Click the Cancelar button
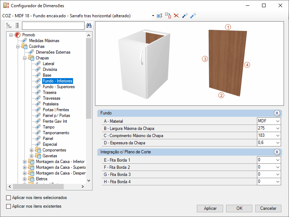Viewport: 289px width, 217px height. coord(268,208)
